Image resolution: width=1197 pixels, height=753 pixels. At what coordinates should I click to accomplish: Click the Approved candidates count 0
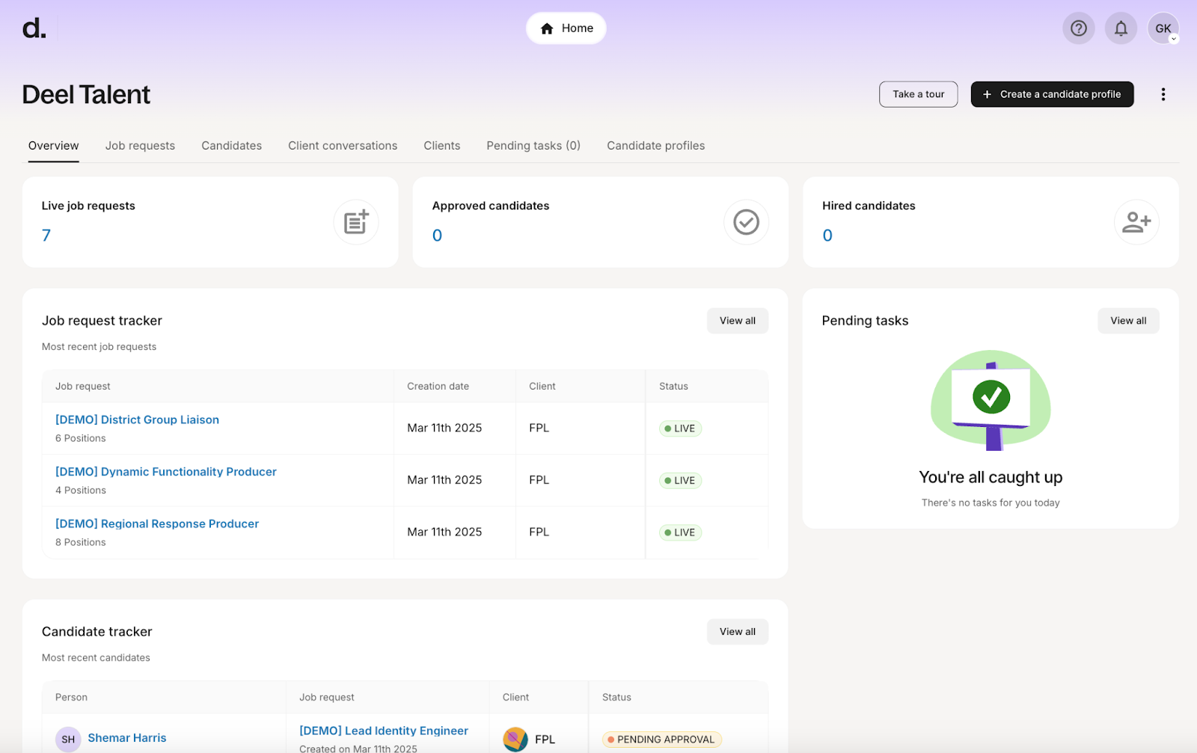coord(437,236)
